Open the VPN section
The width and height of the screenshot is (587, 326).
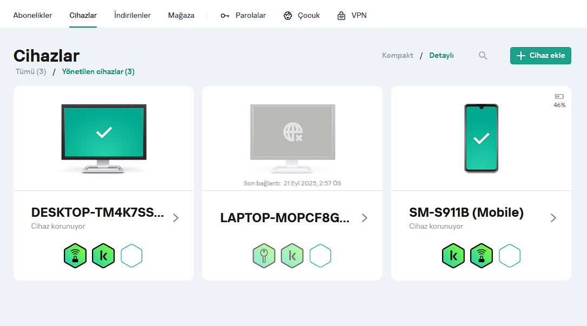352,15
